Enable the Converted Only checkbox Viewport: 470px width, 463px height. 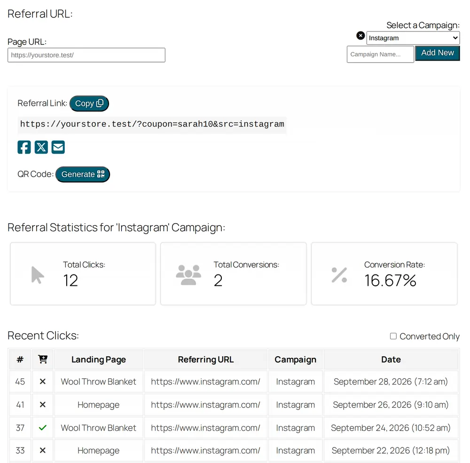pyautogui.click(x=393, y=336)
